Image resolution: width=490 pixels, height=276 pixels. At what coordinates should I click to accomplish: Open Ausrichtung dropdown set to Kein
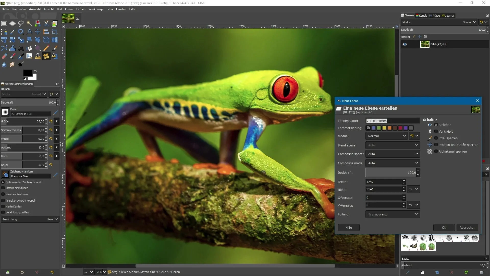point(30,219)
